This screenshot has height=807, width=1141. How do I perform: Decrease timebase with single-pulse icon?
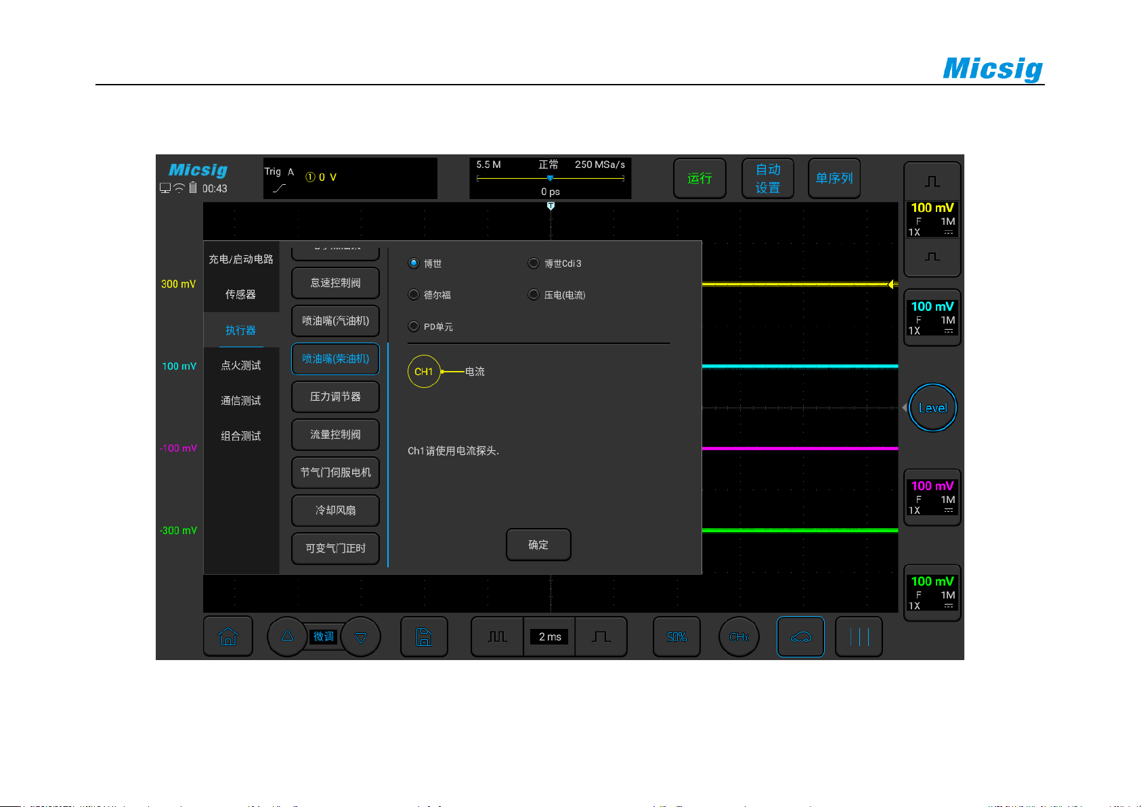pyautogui.click(x=601, y=636)
